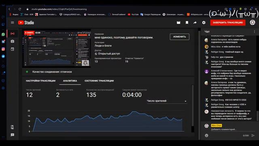Screen dimensions: 259x146
Task: Click the browser downloads icon in toolbar
Action: click(x=251, y=9)
